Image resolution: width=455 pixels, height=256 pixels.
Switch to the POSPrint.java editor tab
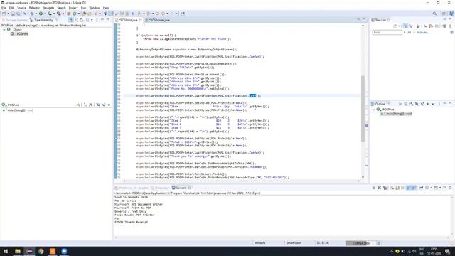click(x=128, y=20)
